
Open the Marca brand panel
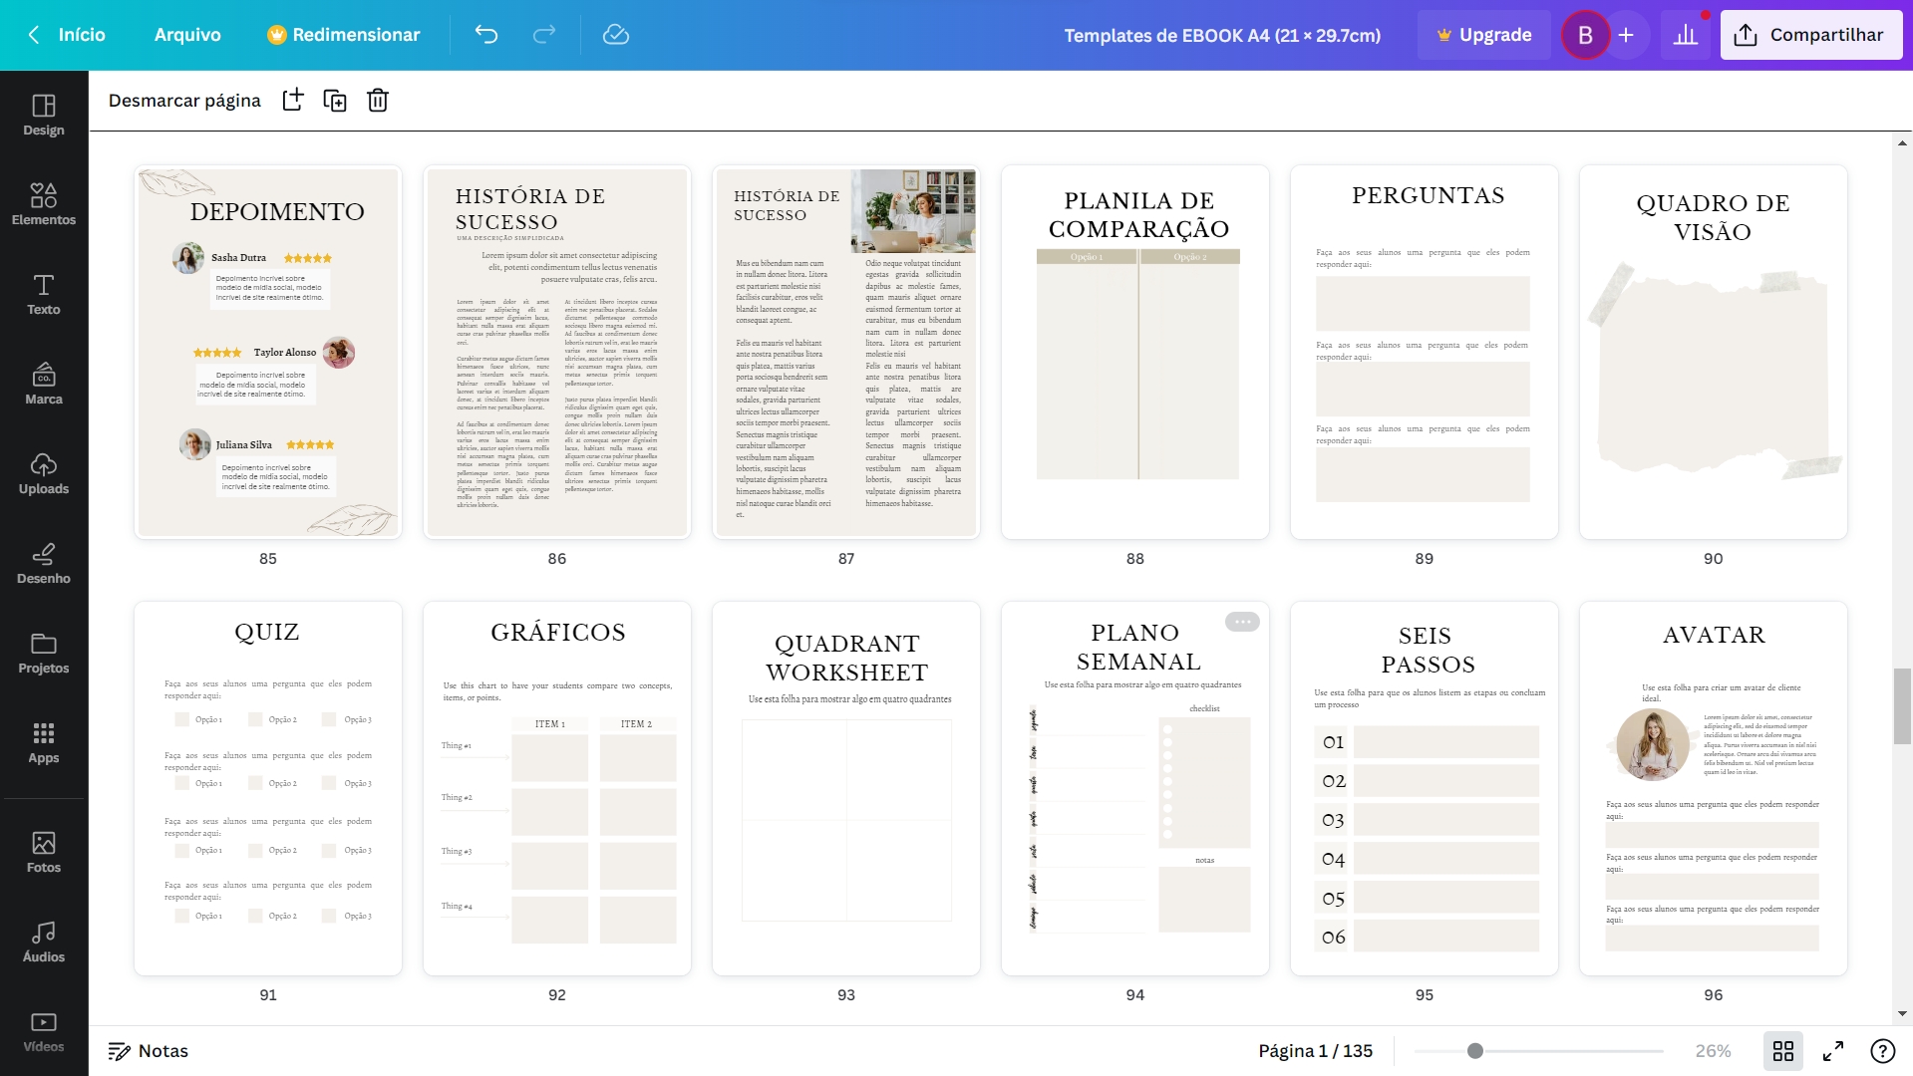tap(44, 385)
